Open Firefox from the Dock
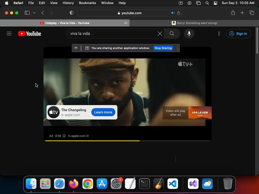Image resolution: width=259 pixels, height=194 pixels. (x=74, y=184)
